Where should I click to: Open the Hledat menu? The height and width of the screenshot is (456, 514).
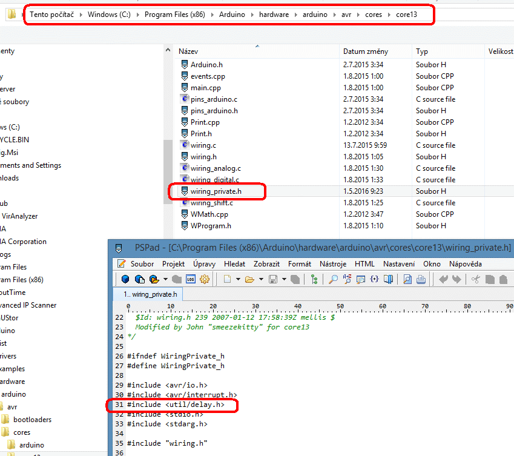[x=235, y=264]
